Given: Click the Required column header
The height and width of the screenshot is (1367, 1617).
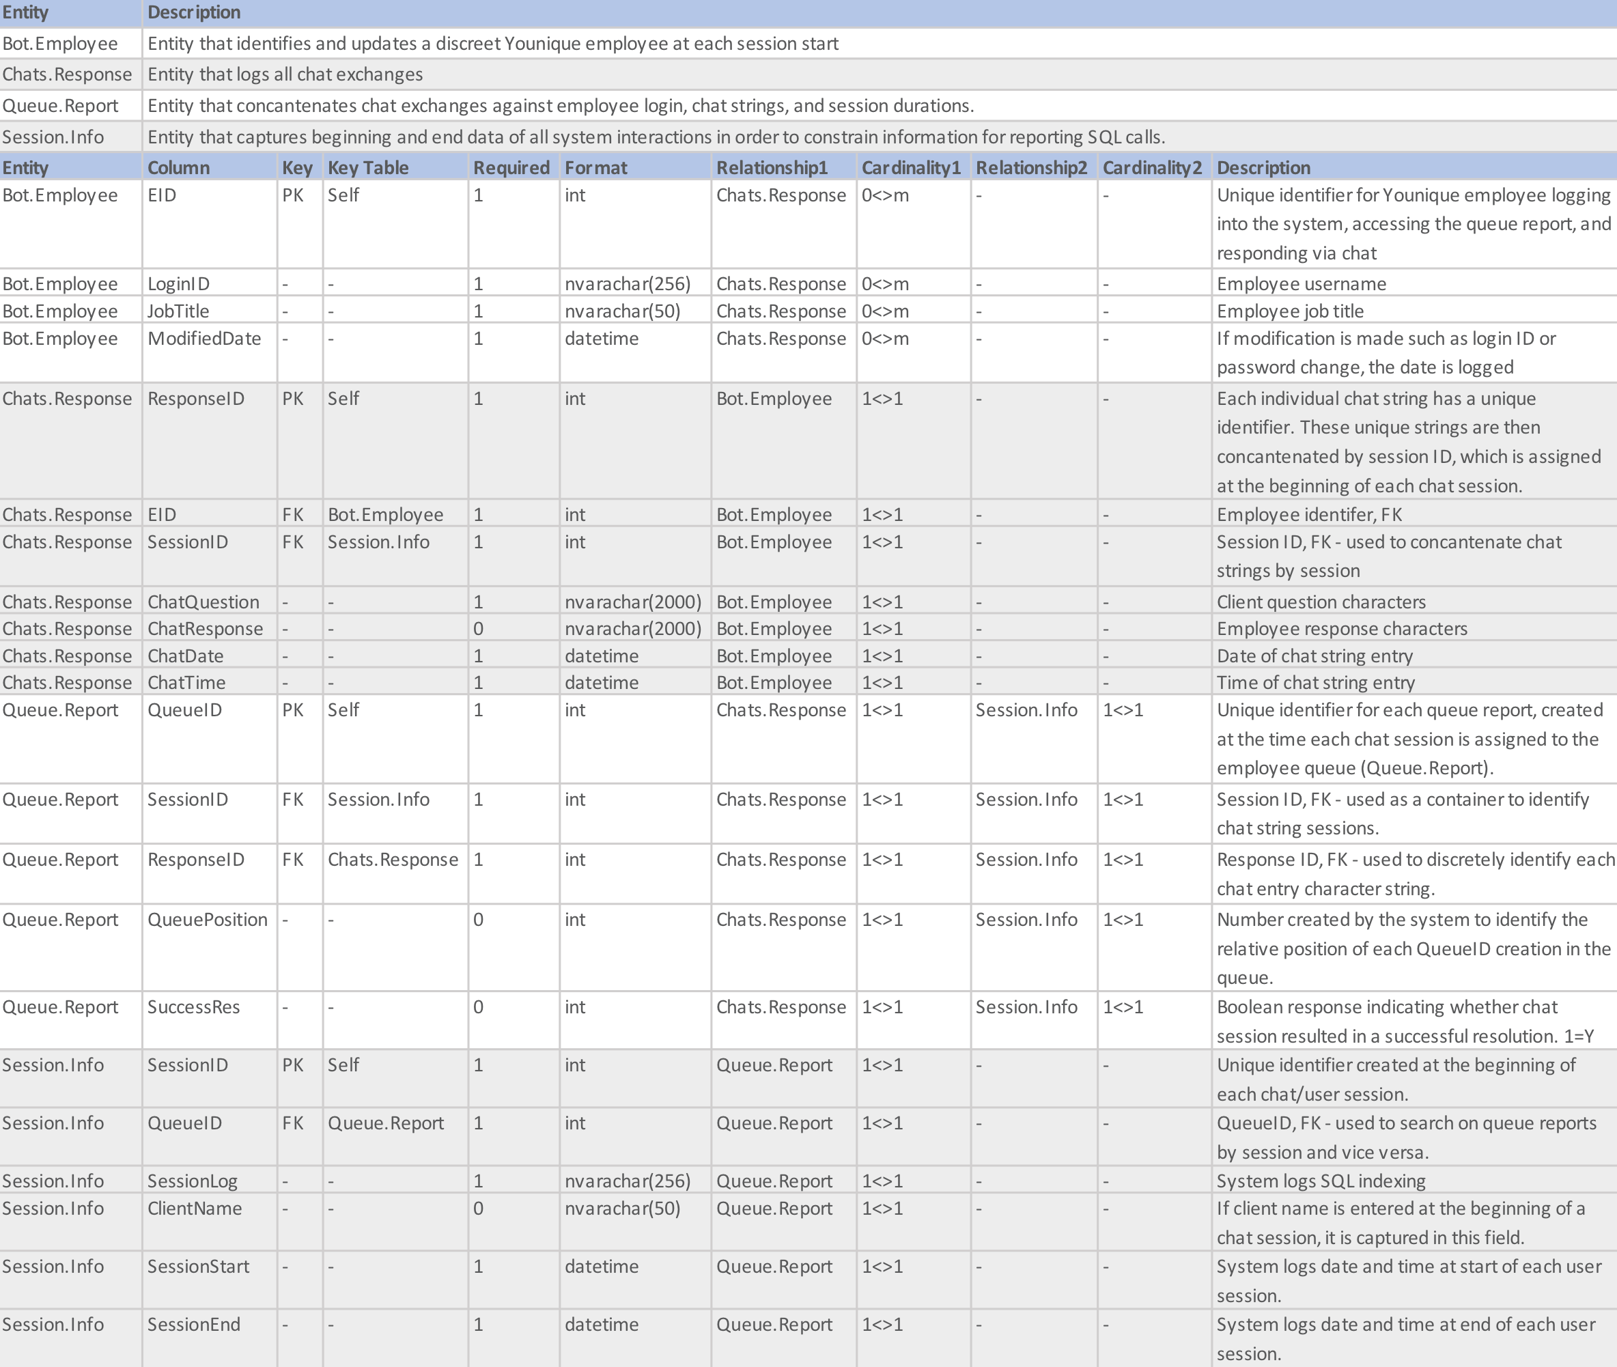Looking at the screenshot, I should pyautogui.click(x=514, y=167).
